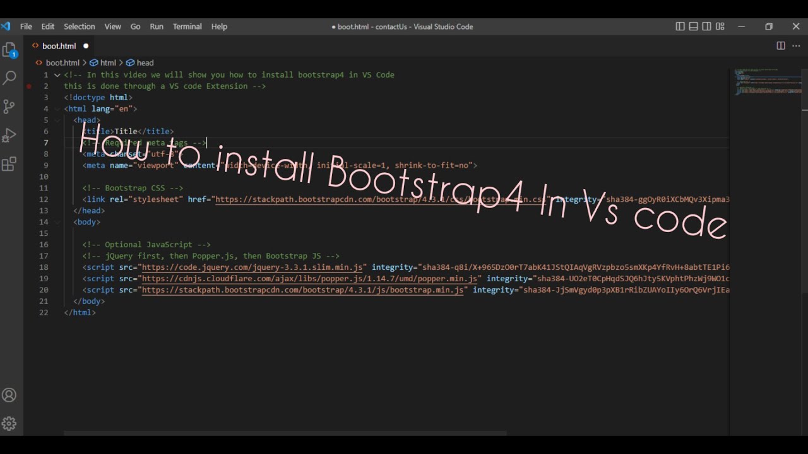Select line number 14

44,222
